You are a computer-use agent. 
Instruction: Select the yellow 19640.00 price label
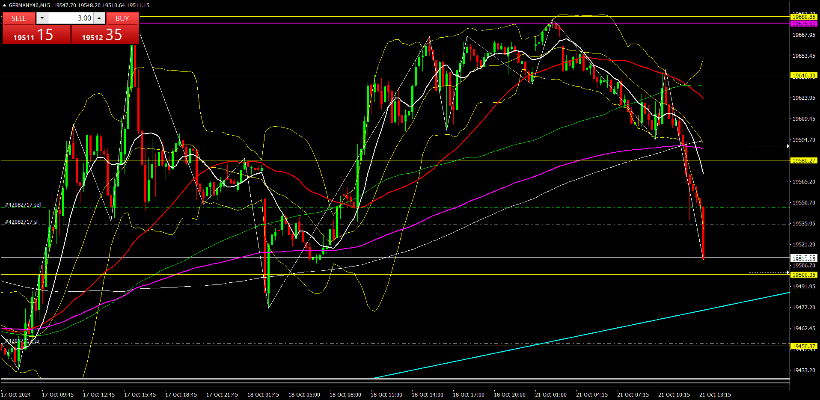click(803, 76)
